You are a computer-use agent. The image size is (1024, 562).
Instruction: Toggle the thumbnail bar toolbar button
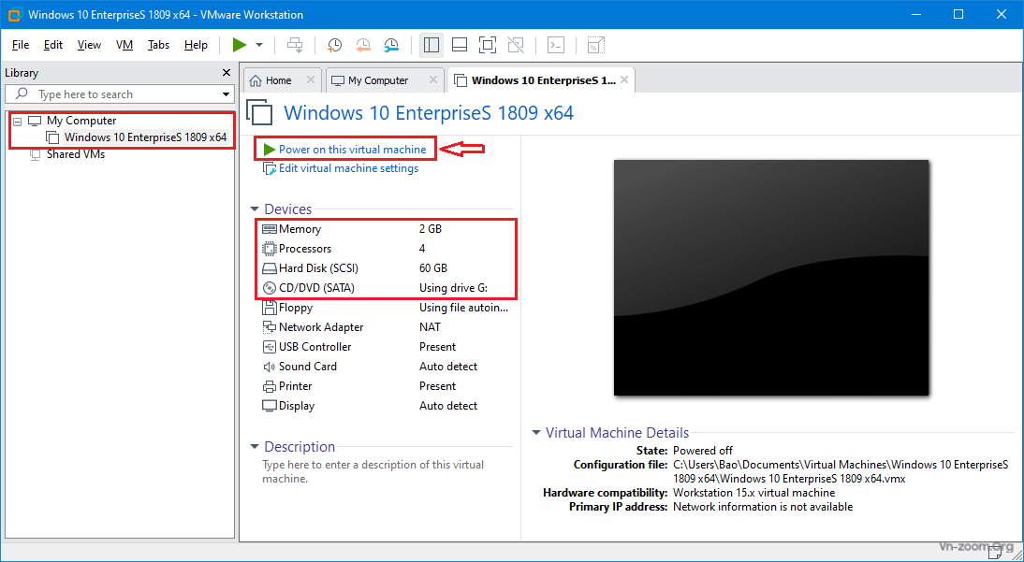[x=460, y=45]
